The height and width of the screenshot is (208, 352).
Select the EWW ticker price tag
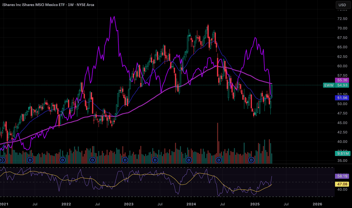coord(329,85)
